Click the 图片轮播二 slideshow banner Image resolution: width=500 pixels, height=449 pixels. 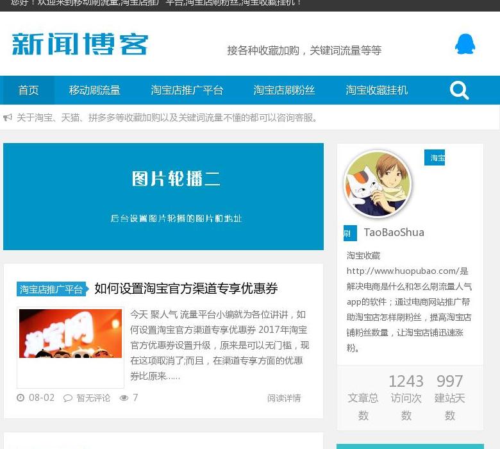163,196
